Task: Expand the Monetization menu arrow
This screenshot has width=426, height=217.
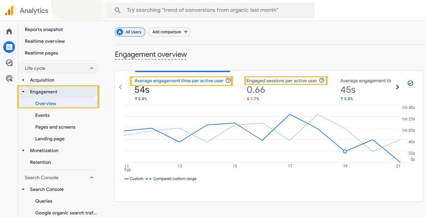Action: tap(23, 150)
